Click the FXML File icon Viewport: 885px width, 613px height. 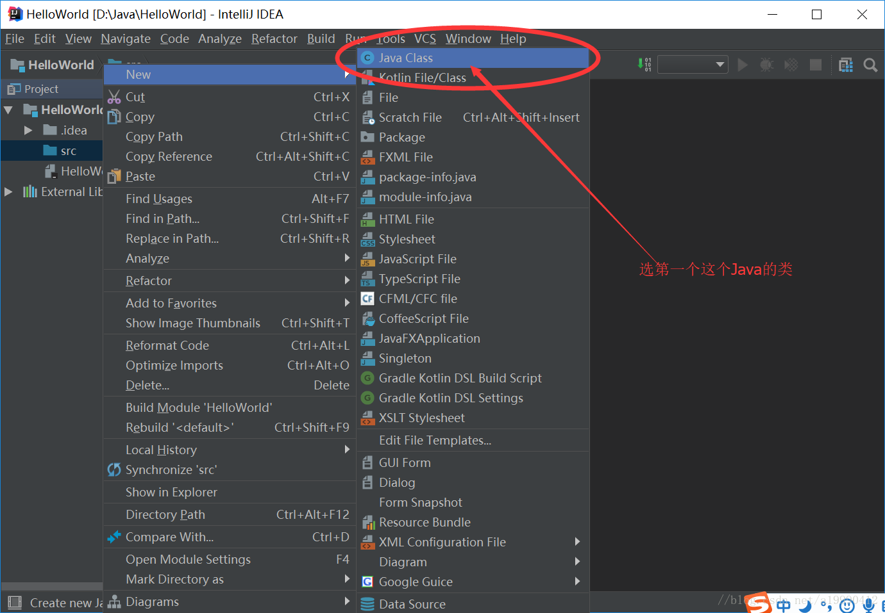tap(367, 157)
